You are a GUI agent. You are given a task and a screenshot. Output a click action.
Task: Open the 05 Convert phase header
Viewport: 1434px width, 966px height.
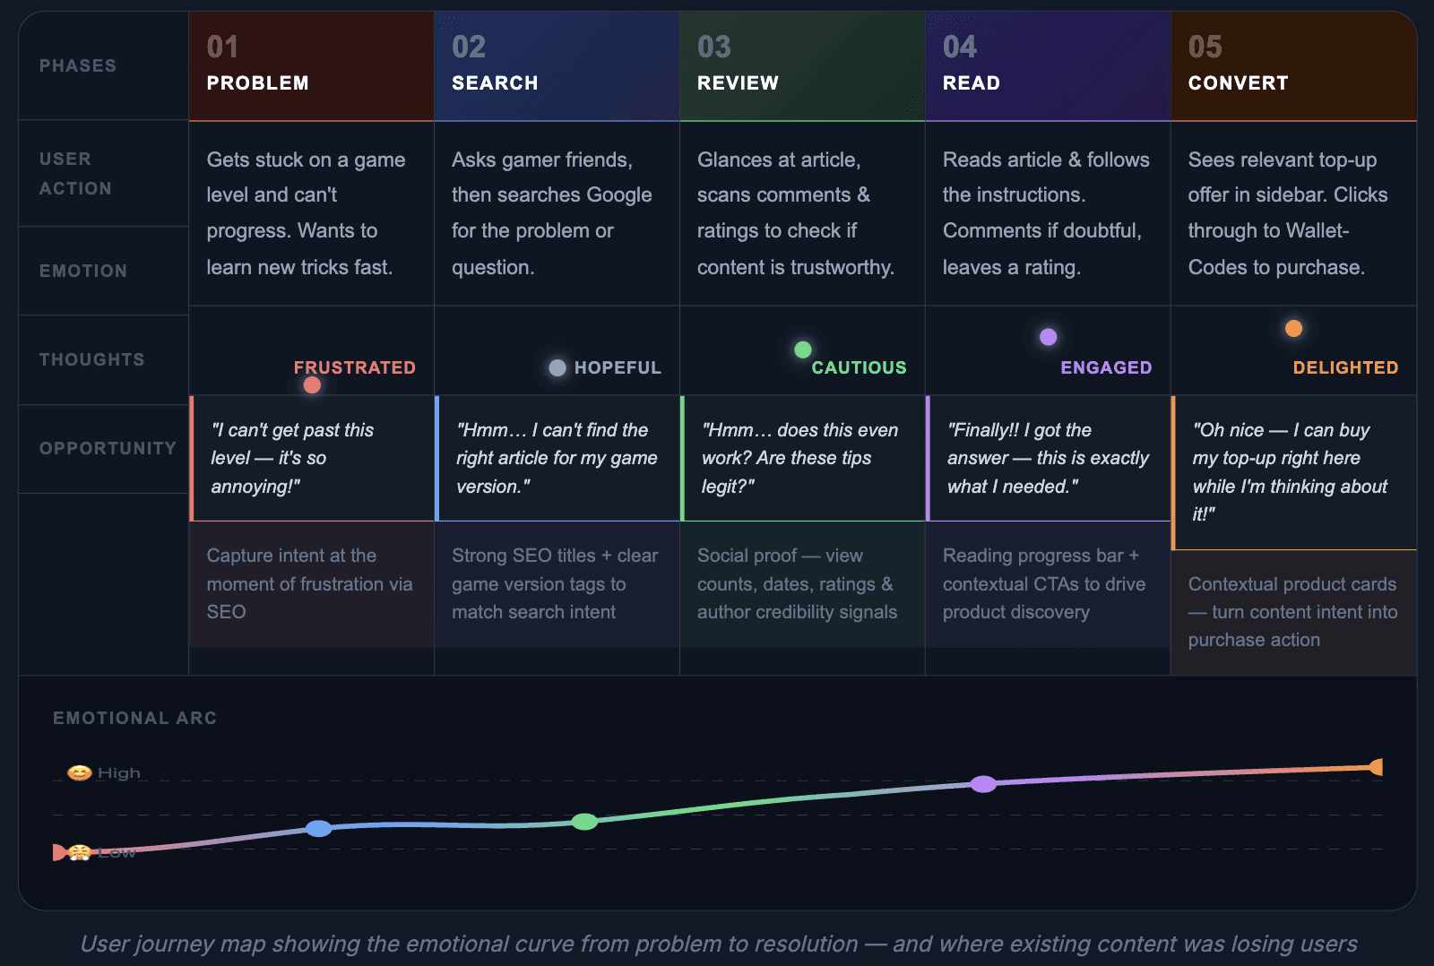(1293, 66)
